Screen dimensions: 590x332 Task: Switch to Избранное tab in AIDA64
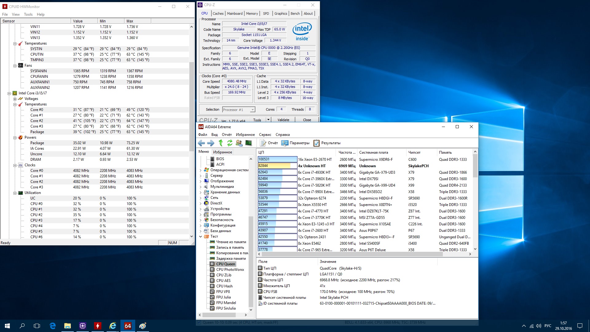coord(222,152)
